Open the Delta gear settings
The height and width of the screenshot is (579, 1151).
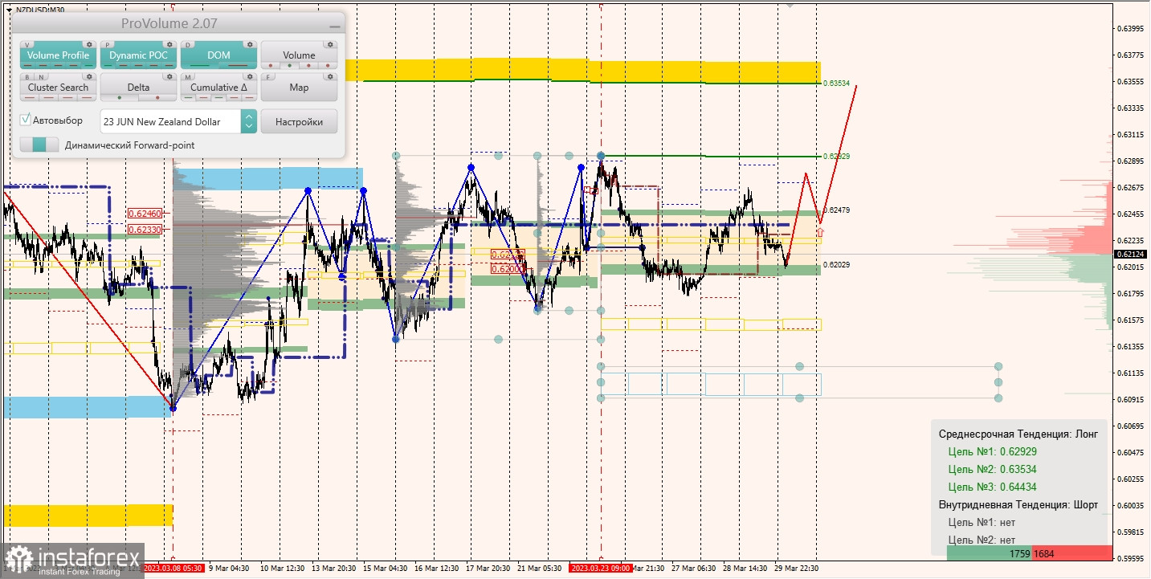[x=169, y=77]
